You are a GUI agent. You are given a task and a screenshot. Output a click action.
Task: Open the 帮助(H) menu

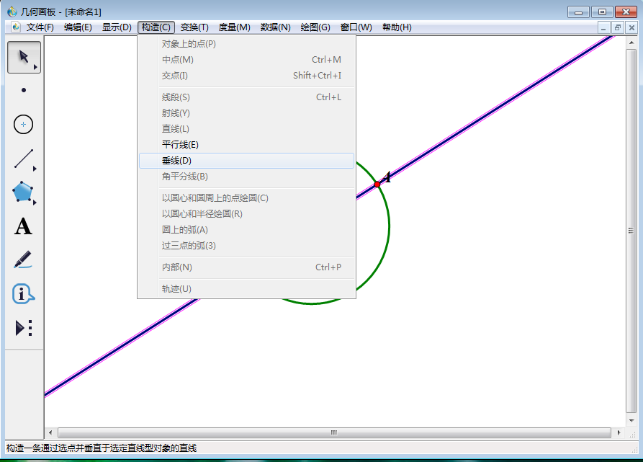tap(397, 27)
